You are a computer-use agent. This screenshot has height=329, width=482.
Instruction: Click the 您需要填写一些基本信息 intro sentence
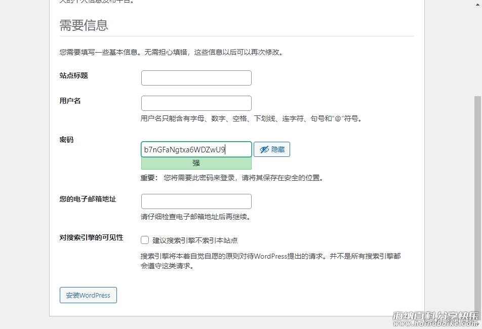coord(172,52)
